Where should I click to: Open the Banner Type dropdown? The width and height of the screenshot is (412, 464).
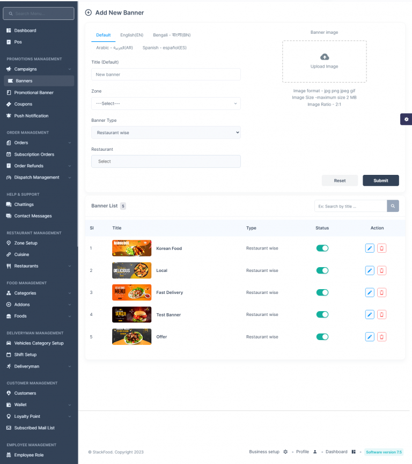(x=166, y=132)
